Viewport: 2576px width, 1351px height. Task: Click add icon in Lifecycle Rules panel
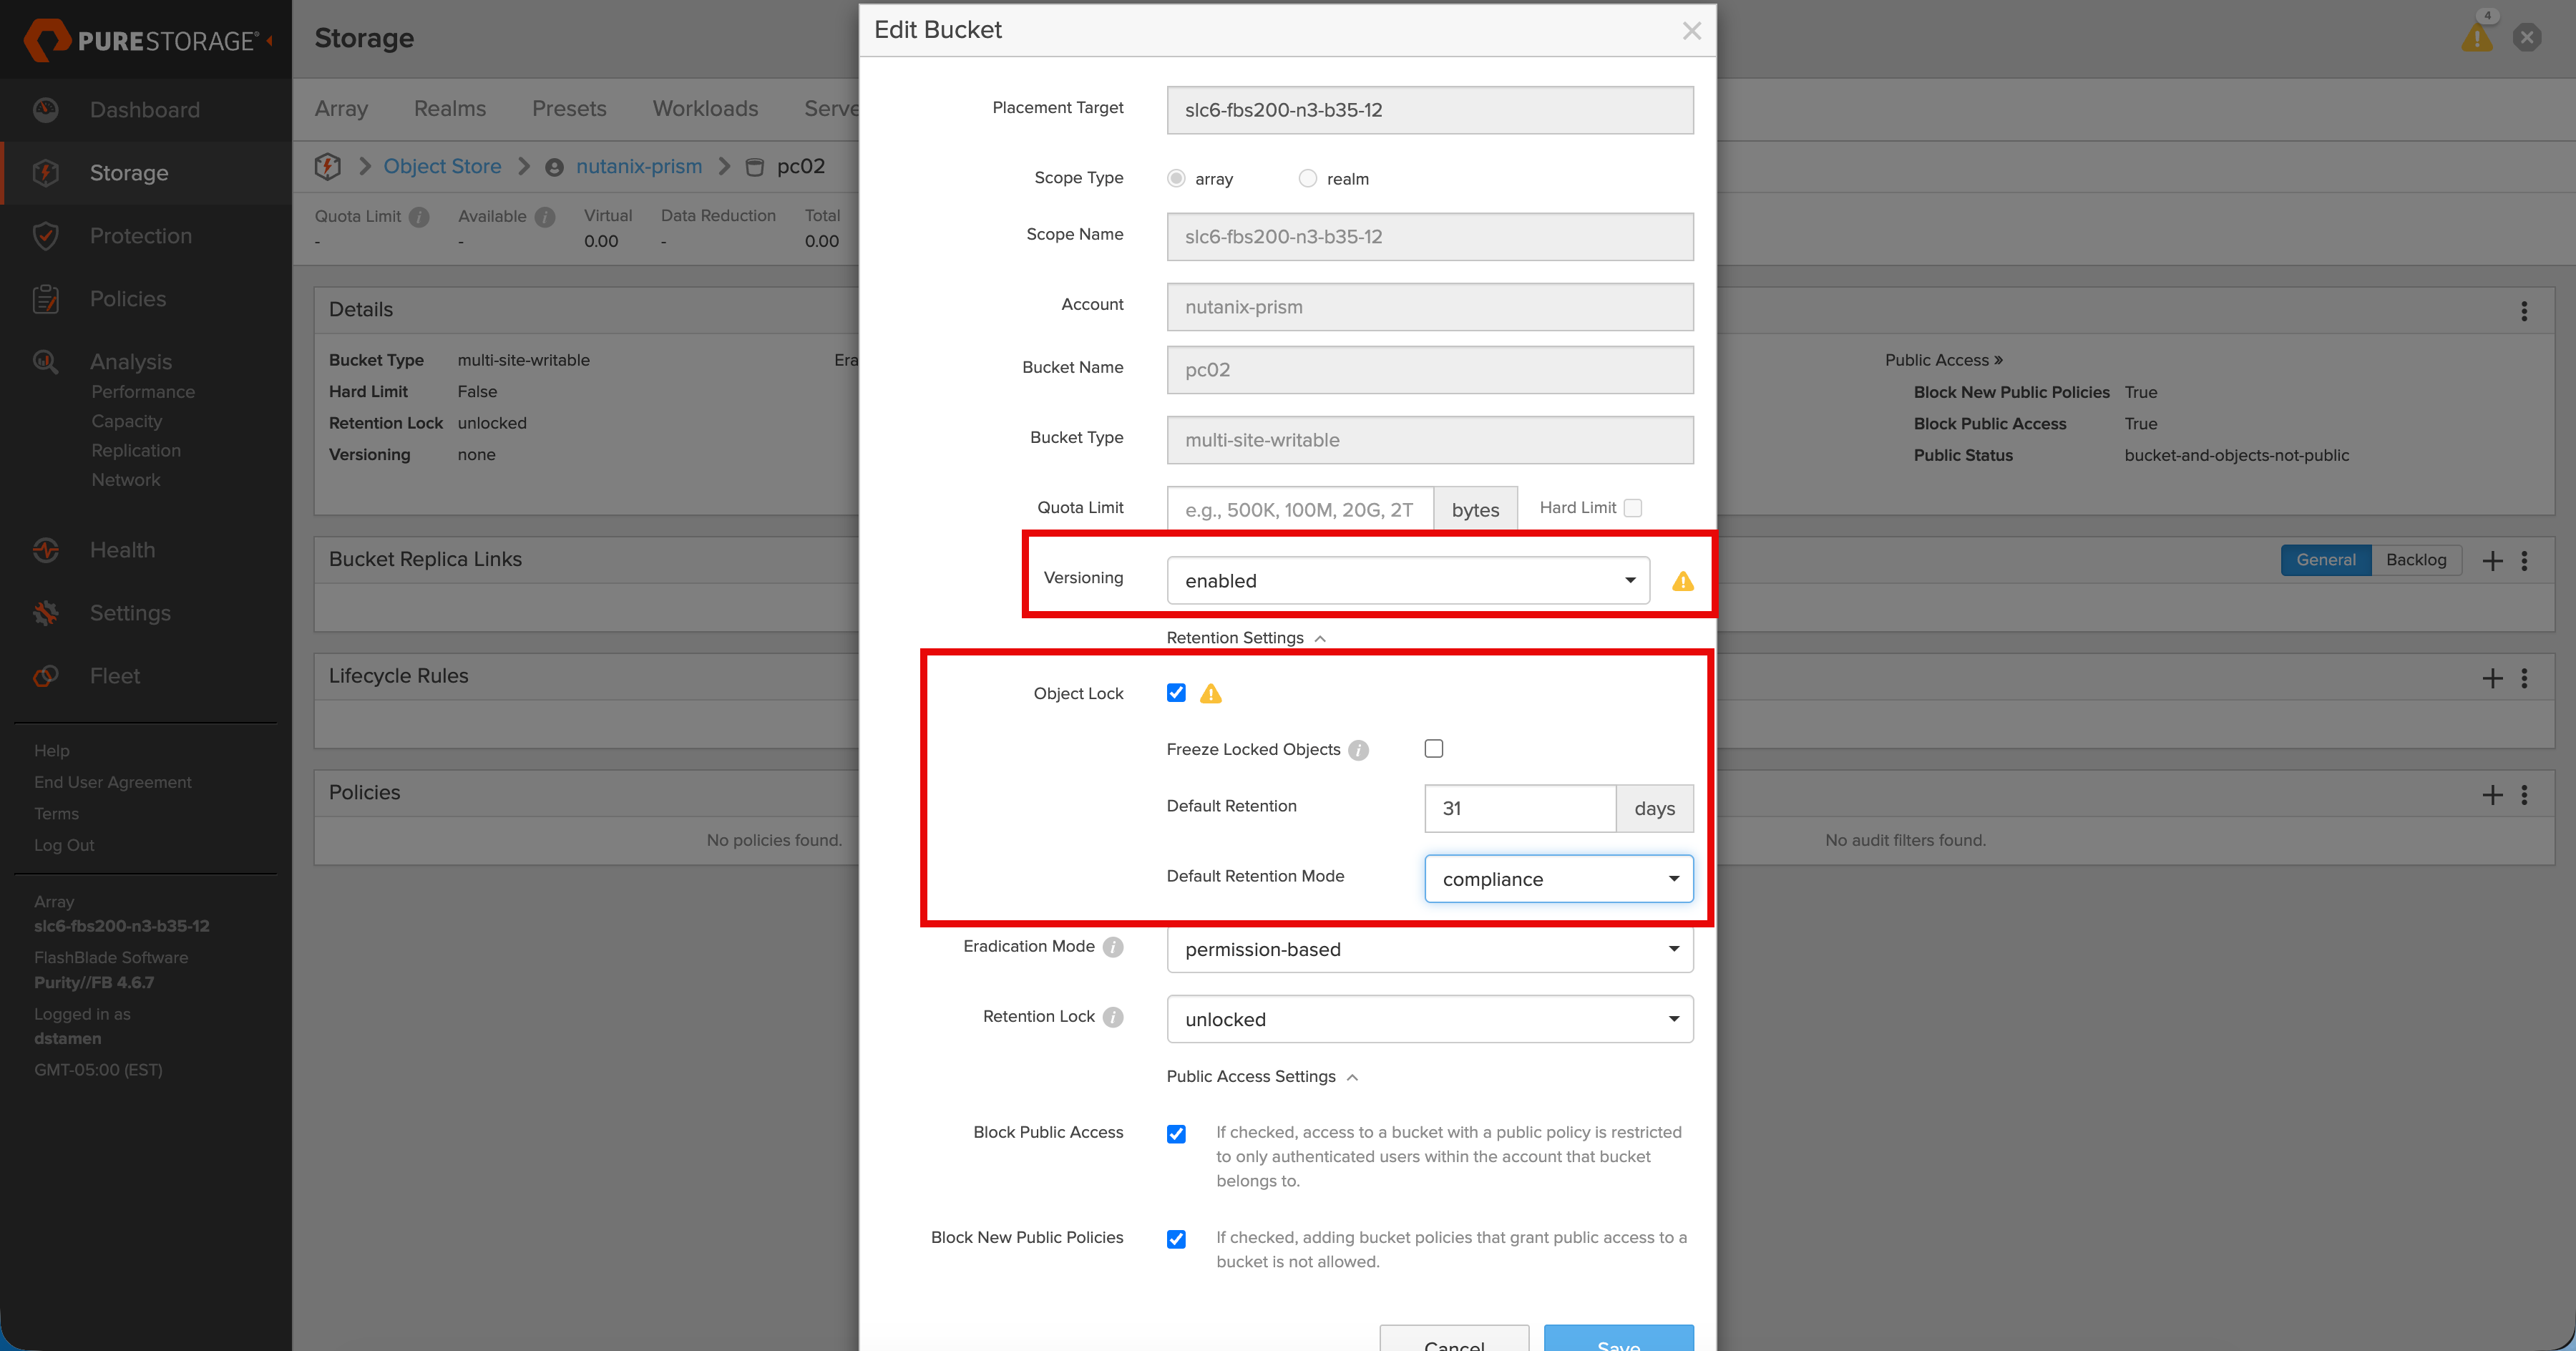pyautogui.click(x=2492, y=678)
